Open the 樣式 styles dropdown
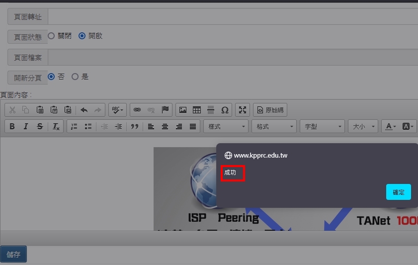Viewport: 418px width, 265px height. 226,126
